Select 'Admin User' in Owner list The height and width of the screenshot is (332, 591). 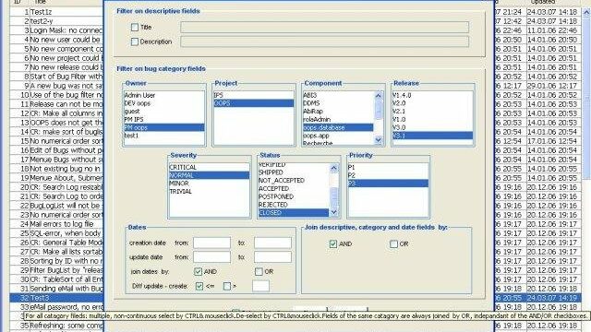click(x=164, y=95)
